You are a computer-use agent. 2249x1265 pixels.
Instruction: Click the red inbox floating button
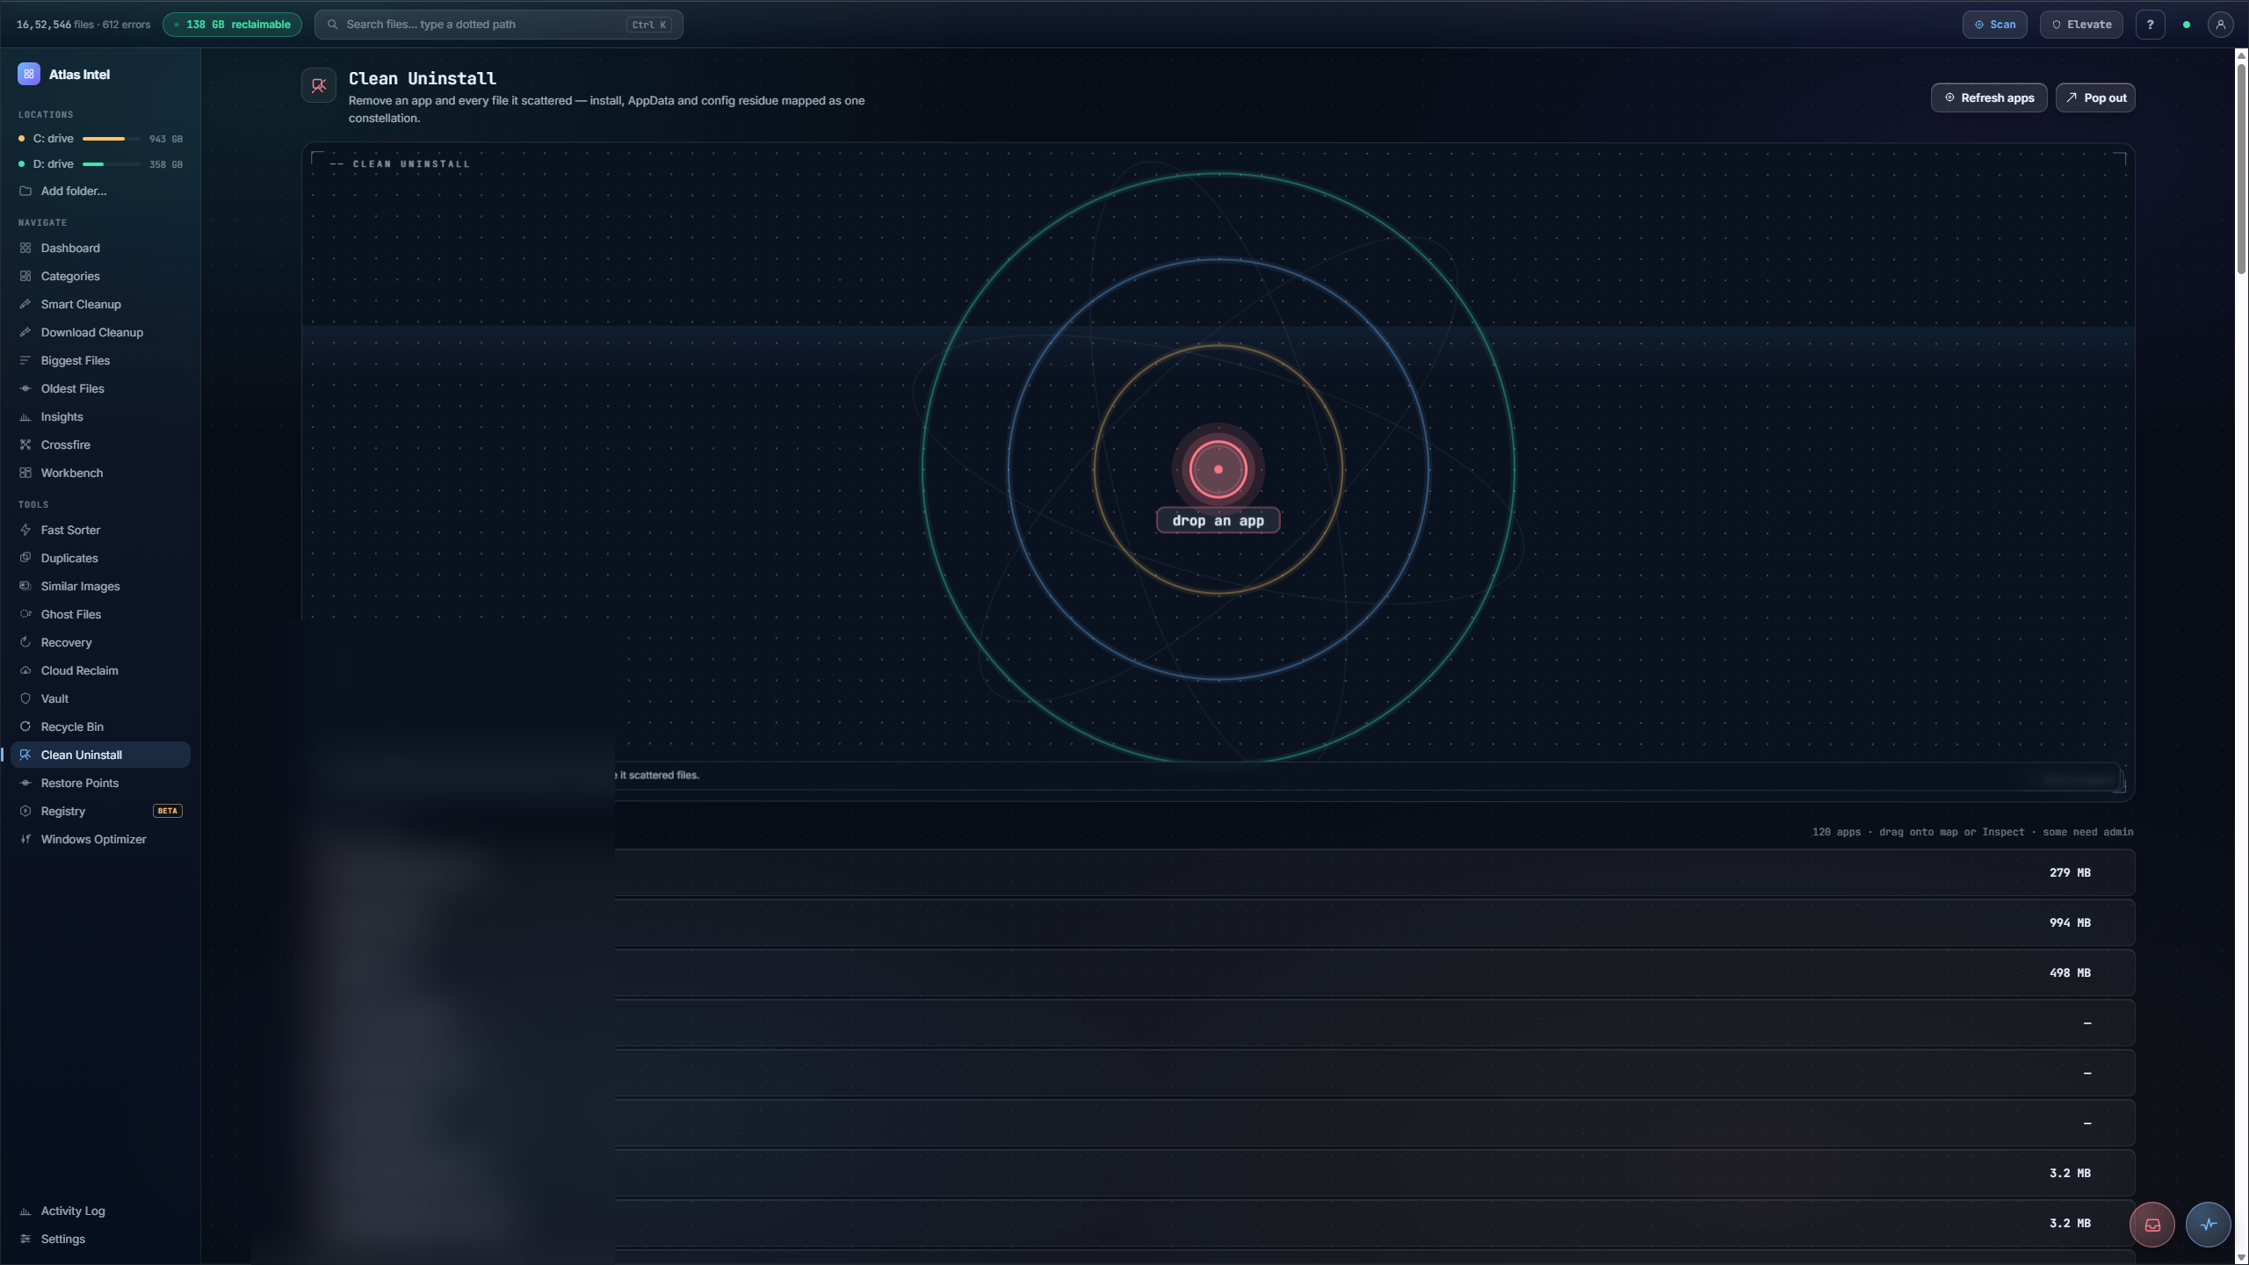point(2152,1225)
